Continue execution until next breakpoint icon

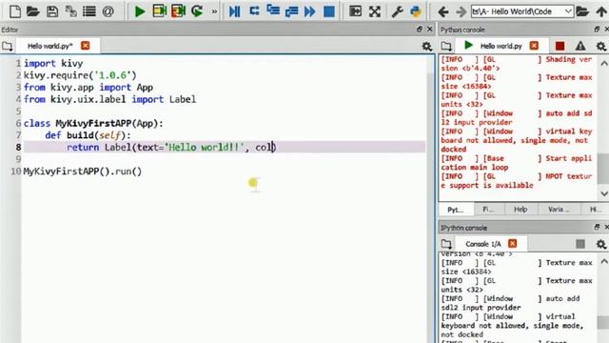pyautogui.click(x=309, y=11)
